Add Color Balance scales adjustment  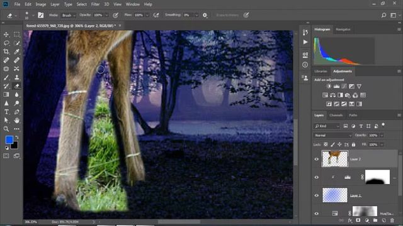pyautogui.click(x=332, y=95)
